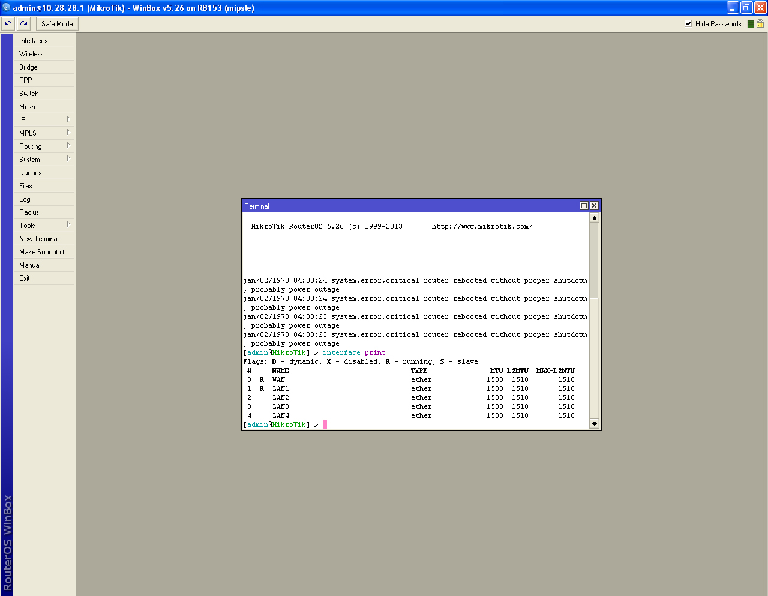Viewport: 768px width, 596px height.
Task: Expand the Tools submenu arrow
Action: coord(68,225)
